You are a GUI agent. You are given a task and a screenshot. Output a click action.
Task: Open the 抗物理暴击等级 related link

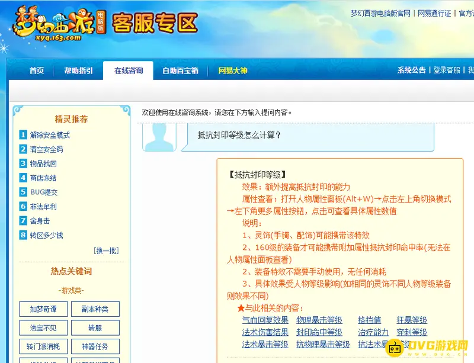[x=323, y=344]
